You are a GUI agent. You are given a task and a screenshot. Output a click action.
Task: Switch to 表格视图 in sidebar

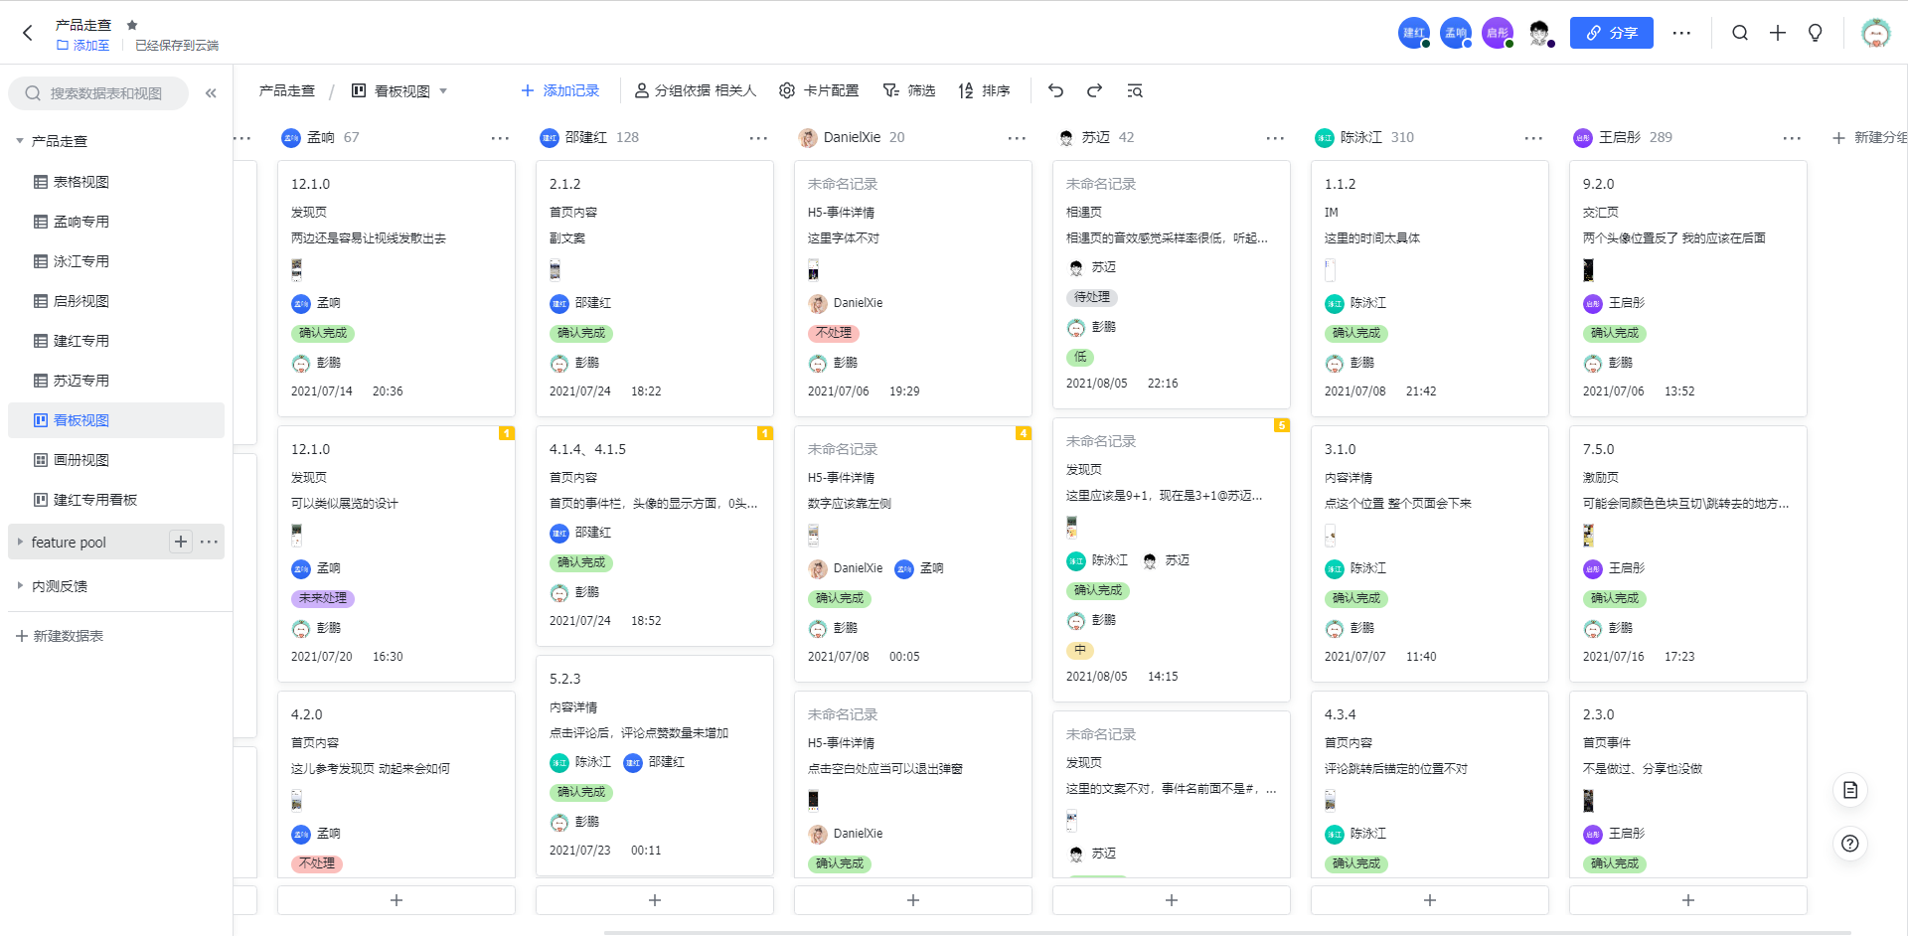click(81, 182)
